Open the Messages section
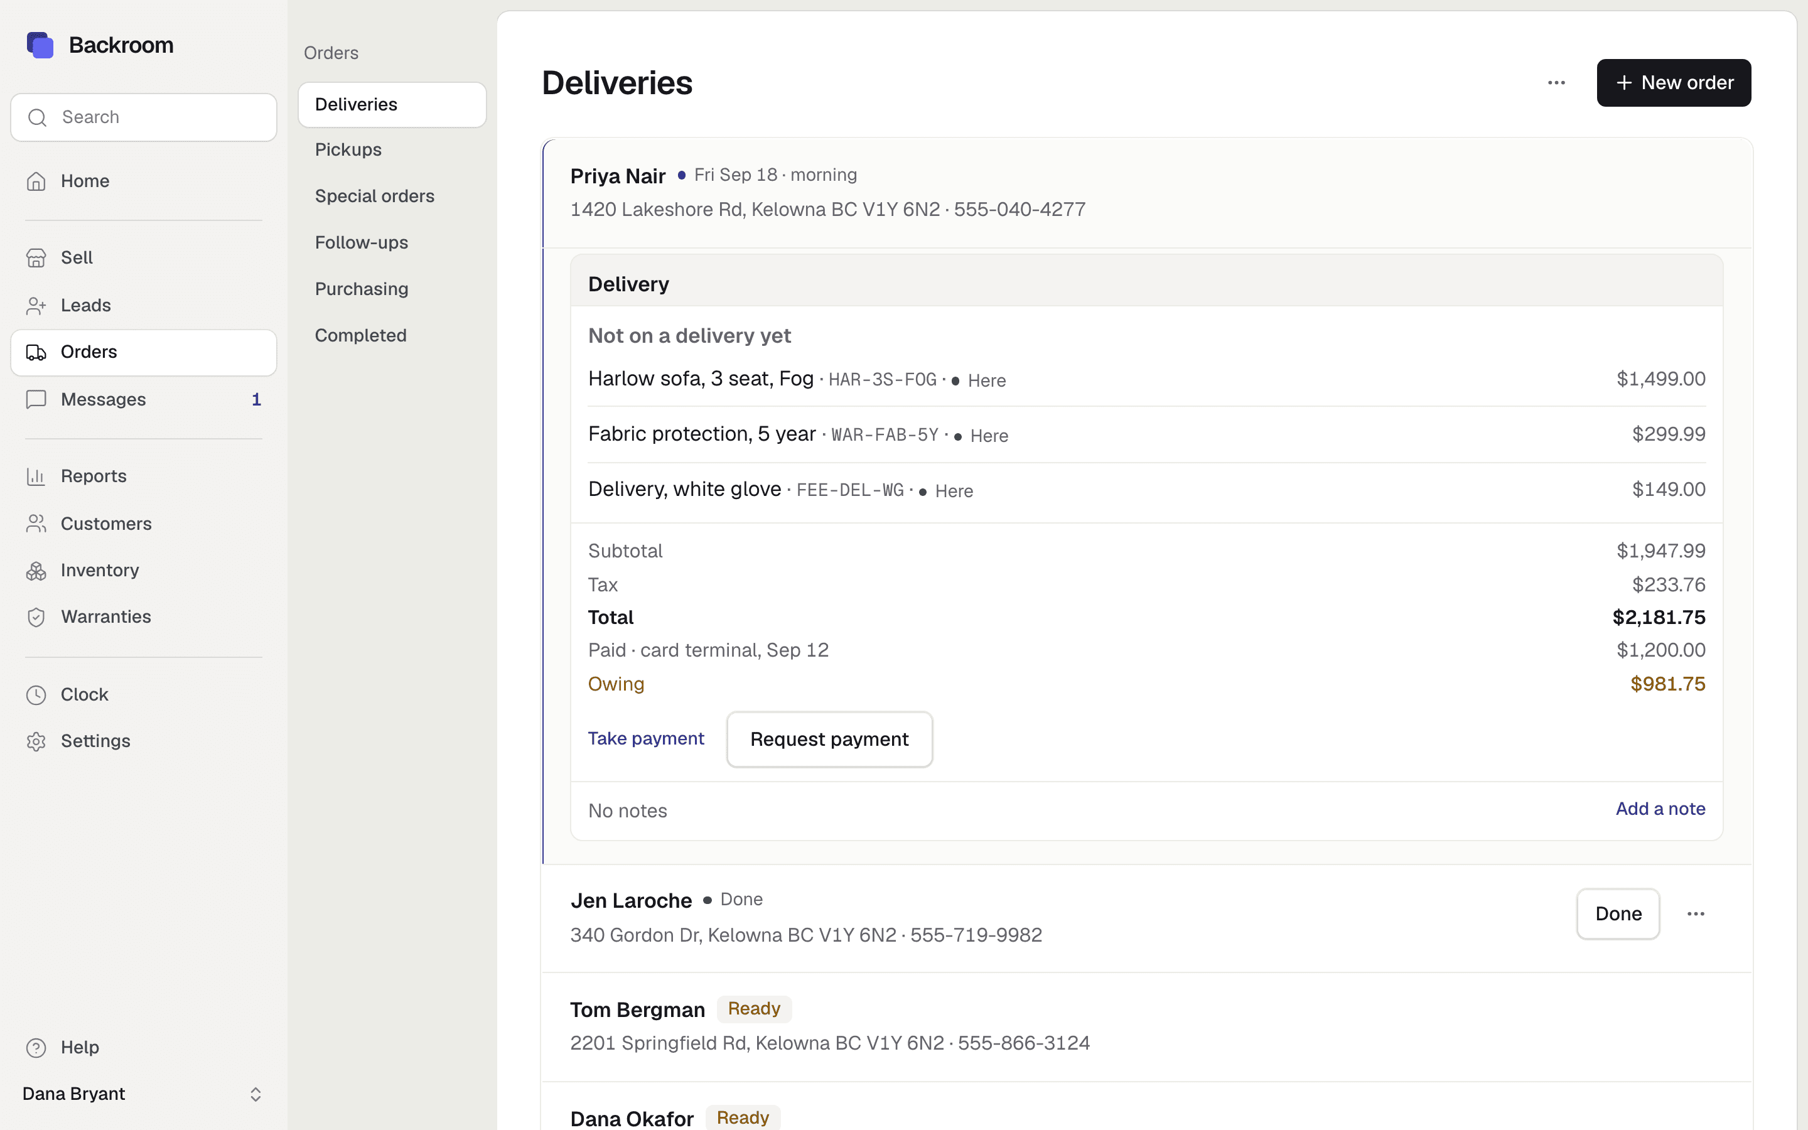The image size is (1808, 1130). [143, 400]
